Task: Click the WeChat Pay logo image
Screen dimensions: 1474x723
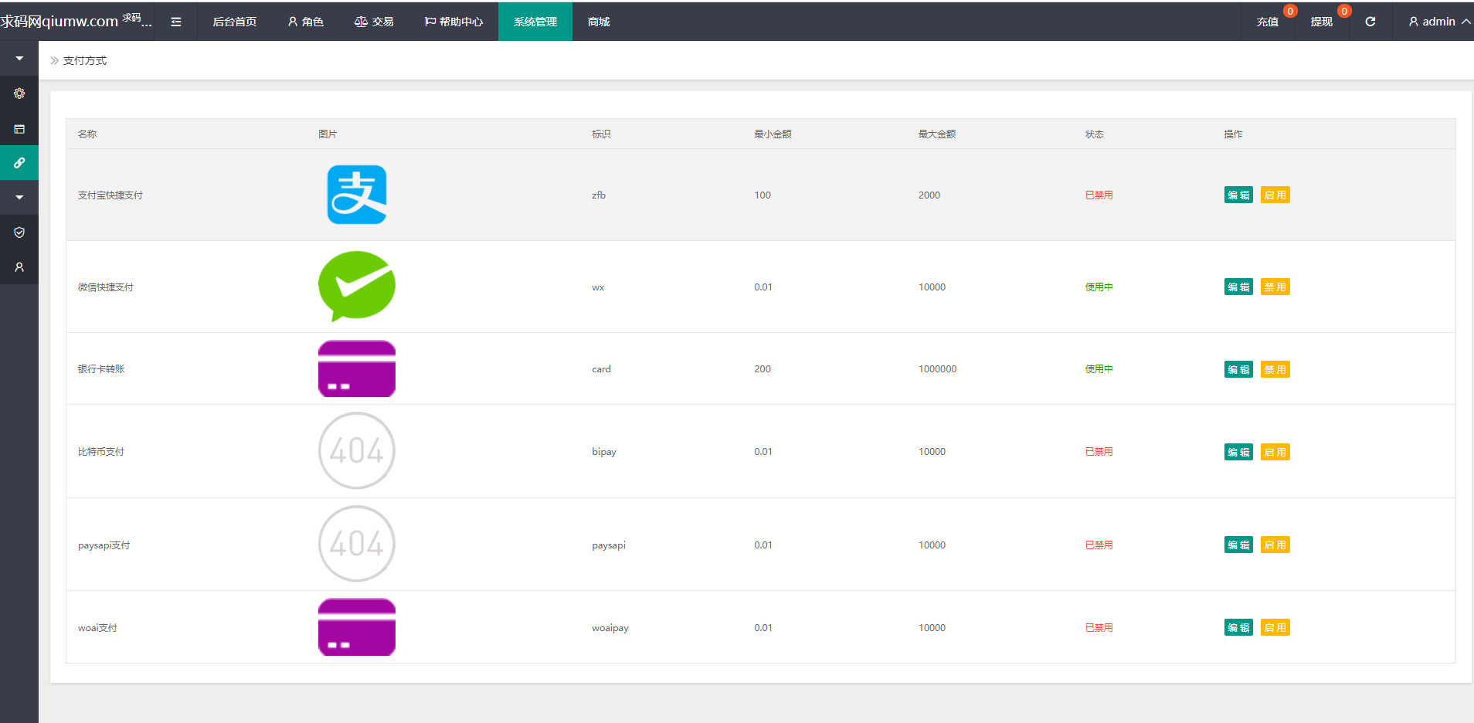Action: pos(357,287)
